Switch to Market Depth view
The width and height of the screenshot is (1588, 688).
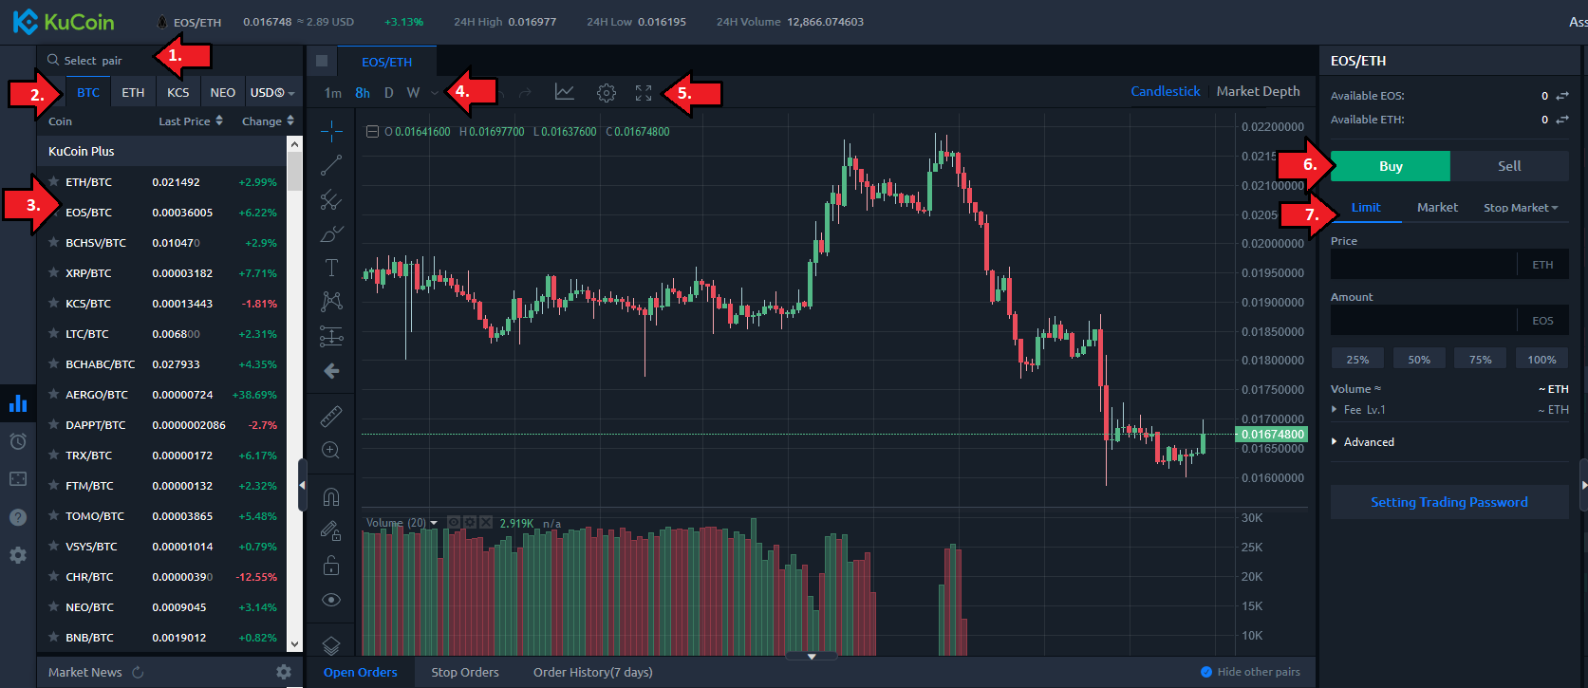tap(1258, 91)
